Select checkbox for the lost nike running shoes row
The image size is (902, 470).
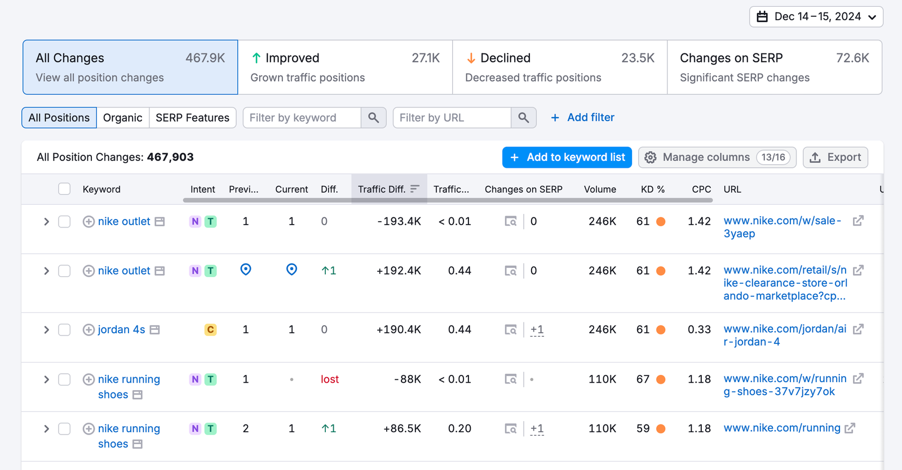[64, 379]
